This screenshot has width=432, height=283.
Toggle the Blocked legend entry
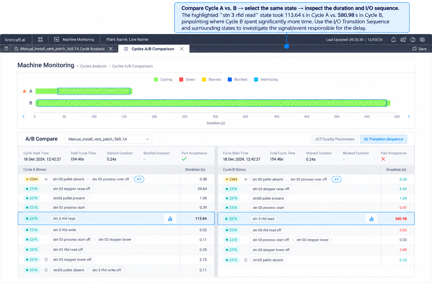click(237, 80)
